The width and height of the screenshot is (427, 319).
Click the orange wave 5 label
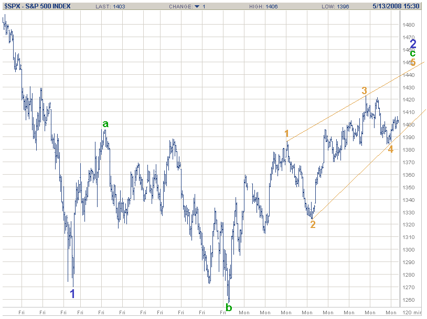[413, 62]
